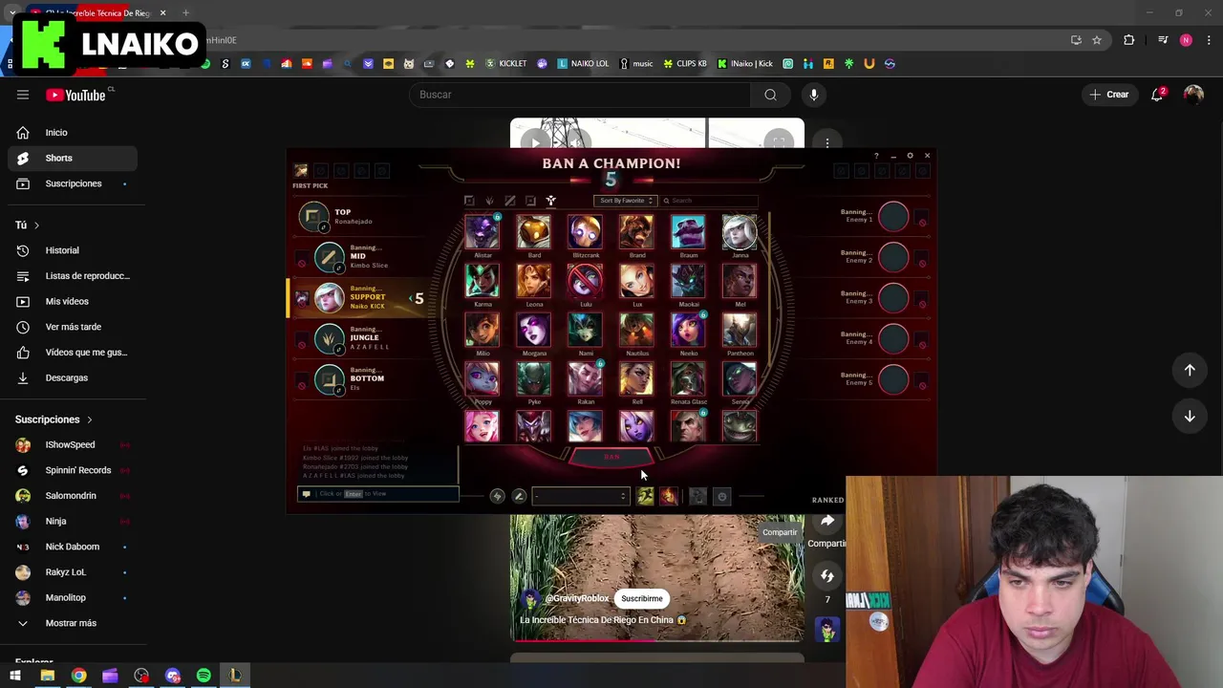Select the Morgana portrait
The height and width of the screenshot is (688, 1223).
(534, 330)
